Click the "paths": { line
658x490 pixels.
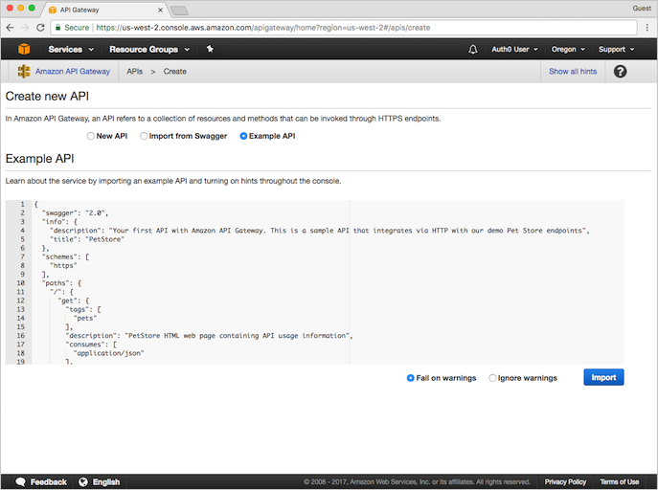tap(61, 283)
